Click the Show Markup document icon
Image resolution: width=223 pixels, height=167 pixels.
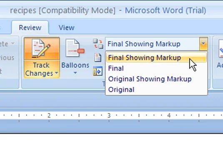tap(98, 58)
